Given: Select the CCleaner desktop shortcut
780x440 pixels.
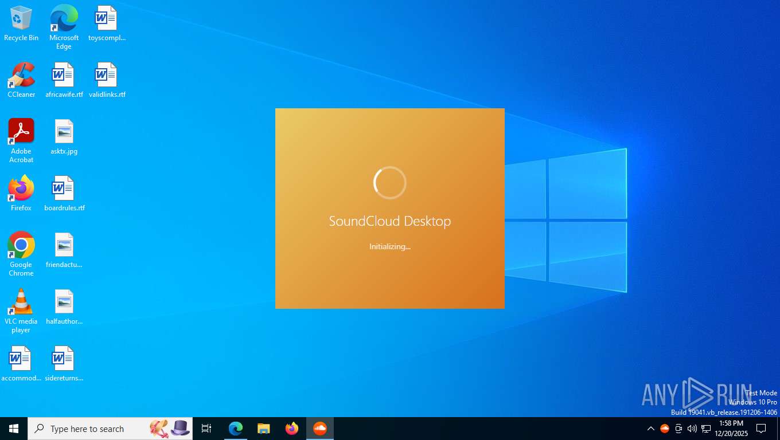Looking at the screenshot, I should [x=21, y=80].
